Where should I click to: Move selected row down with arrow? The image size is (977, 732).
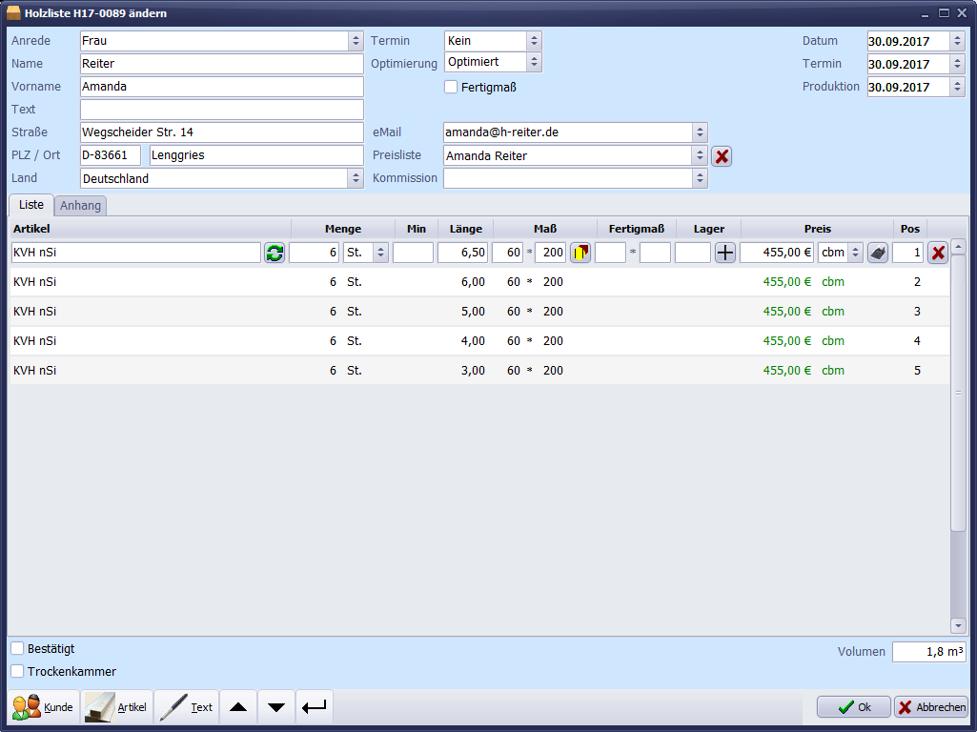(x=276, y=707)
